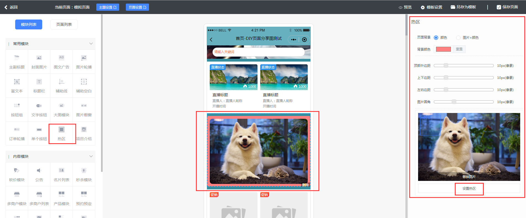Add the 产品模块 module
The height and width of the screenshot is (218, 526).
pos(62,198)
